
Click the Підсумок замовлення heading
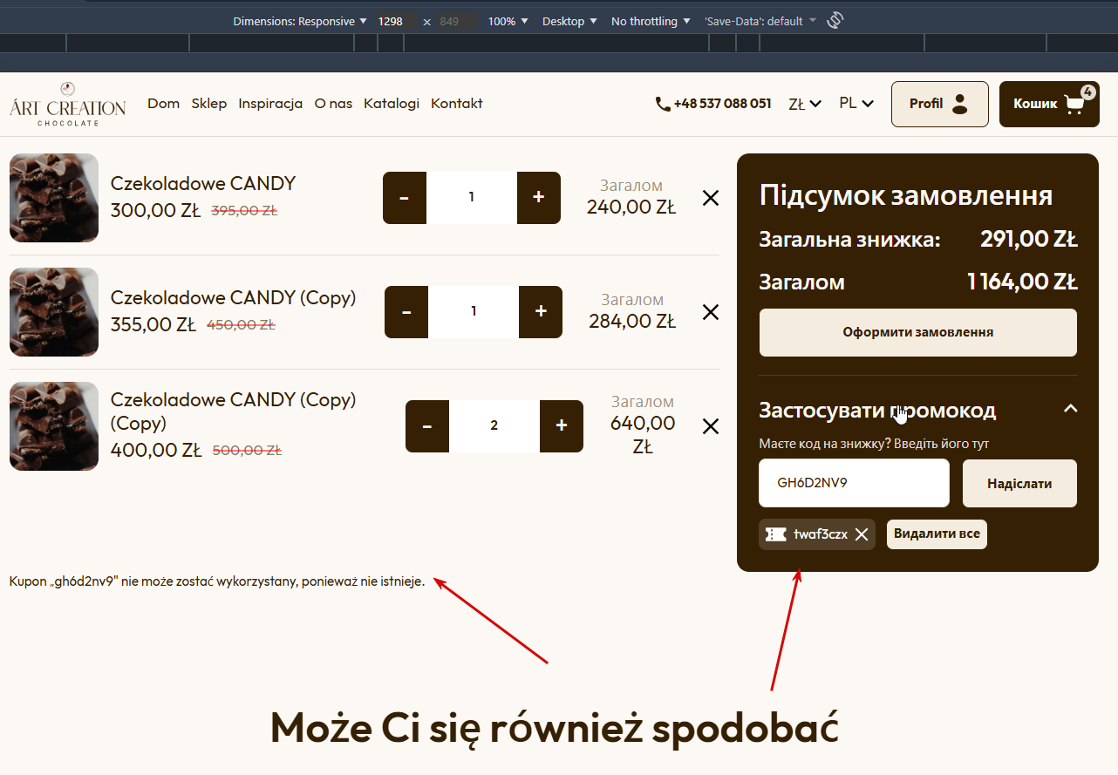(x=906, y=195)
